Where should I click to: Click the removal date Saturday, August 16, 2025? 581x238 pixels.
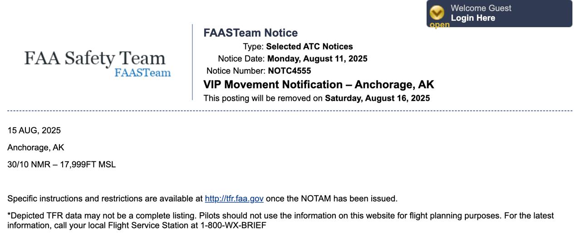pos(377,98)
